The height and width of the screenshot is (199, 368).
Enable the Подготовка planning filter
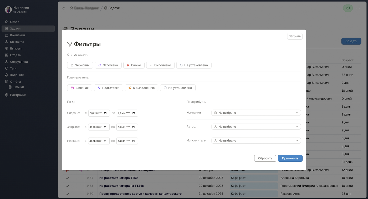[x=108, y=88]
